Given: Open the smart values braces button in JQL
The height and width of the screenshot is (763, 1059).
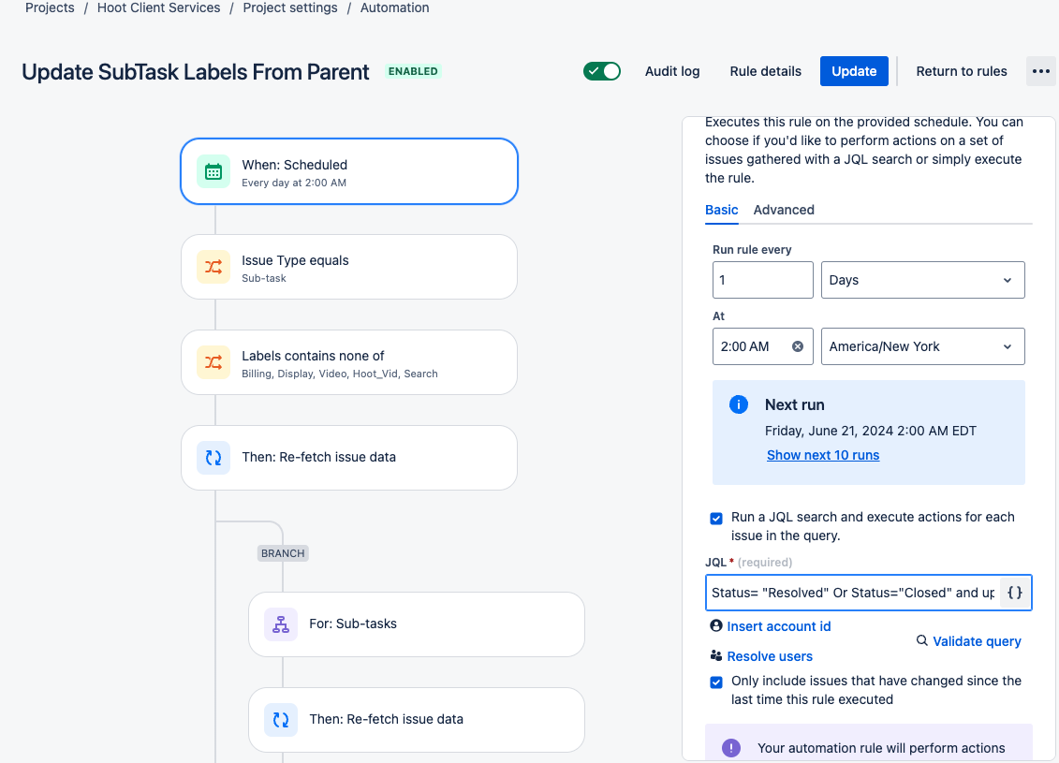Looking at the screenshot, I should coord(1014,593).
